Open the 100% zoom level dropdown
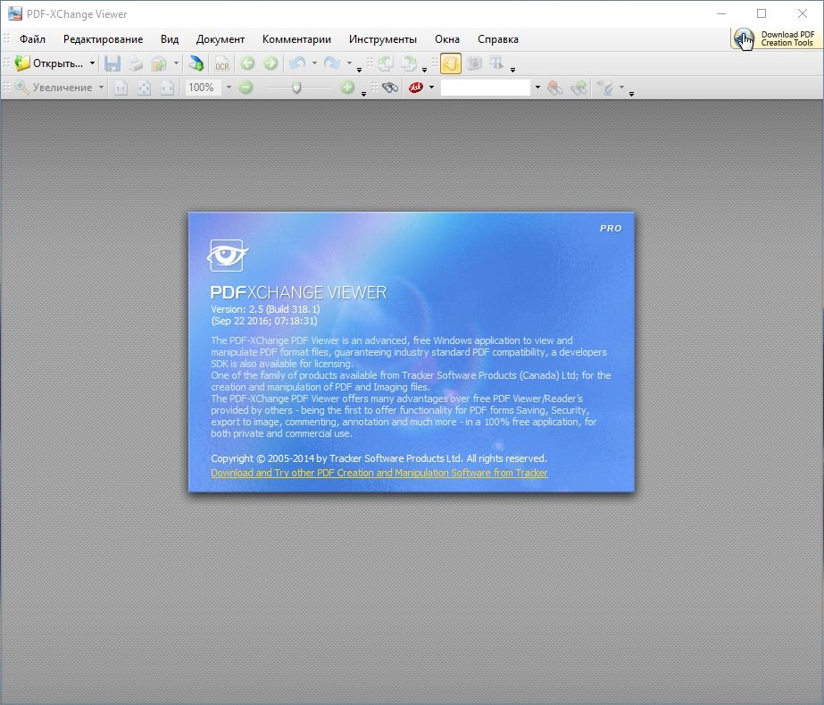Screen dimensions: 824x705 point(229,88)
